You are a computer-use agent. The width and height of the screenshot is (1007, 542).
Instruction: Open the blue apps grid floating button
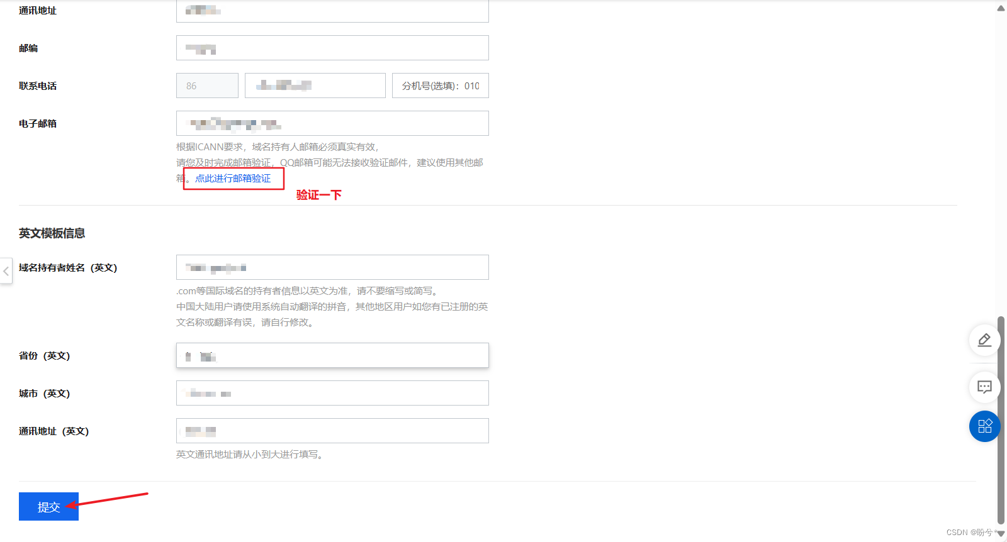tap(984, 426)
